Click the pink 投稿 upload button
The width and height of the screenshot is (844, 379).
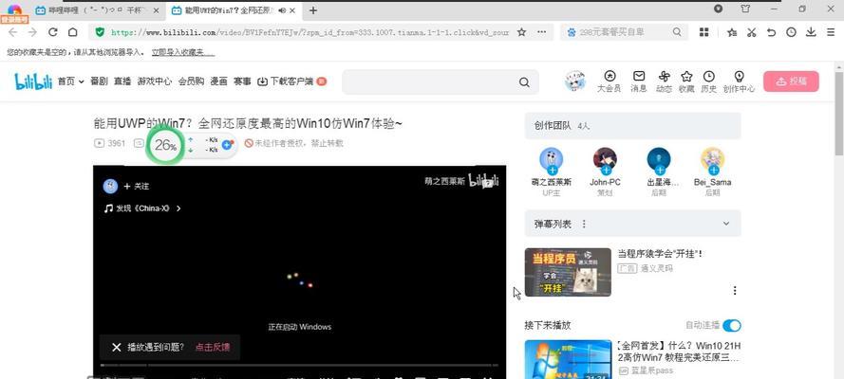coord(791,81)
